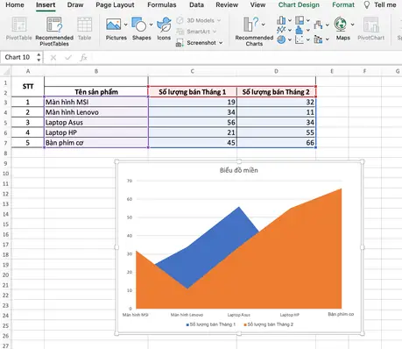Expand the pie chart dropdown arrow
The height and width of the screenshot is (349, 402).
[x=290, y=39]
